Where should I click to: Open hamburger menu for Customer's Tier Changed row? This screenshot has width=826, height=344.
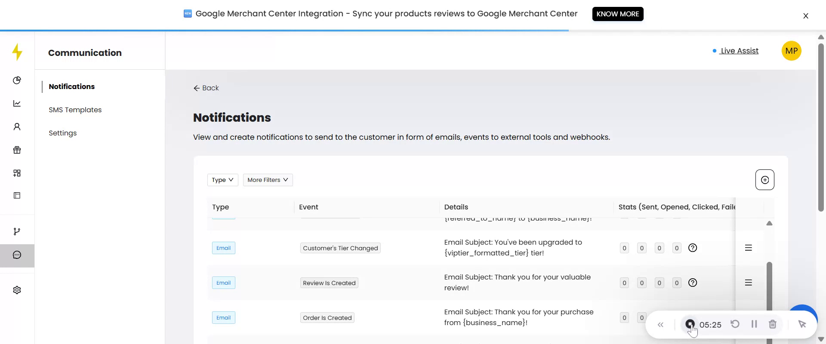tap(748, 248)
